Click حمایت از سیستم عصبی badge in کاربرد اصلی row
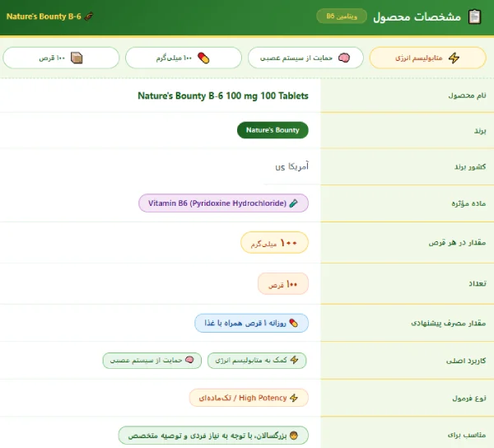Image resolution: width=494 pixels, height=448 pixels. coord(151,360)
